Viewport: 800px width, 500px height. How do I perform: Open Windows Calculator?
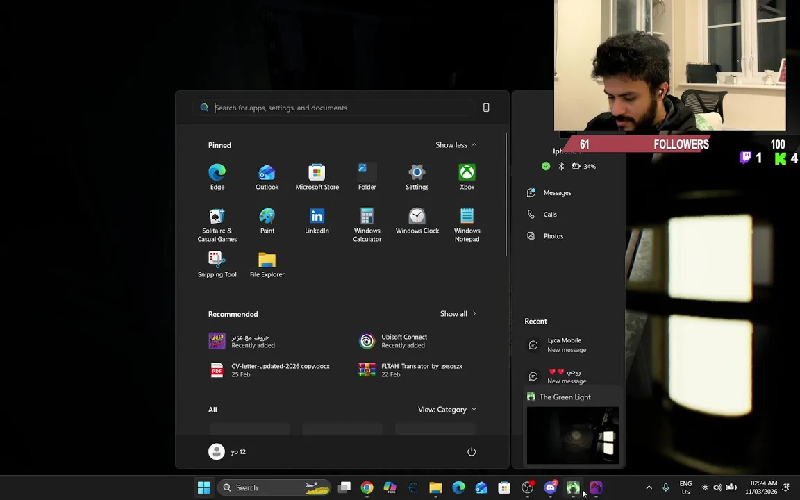(367, 224)
